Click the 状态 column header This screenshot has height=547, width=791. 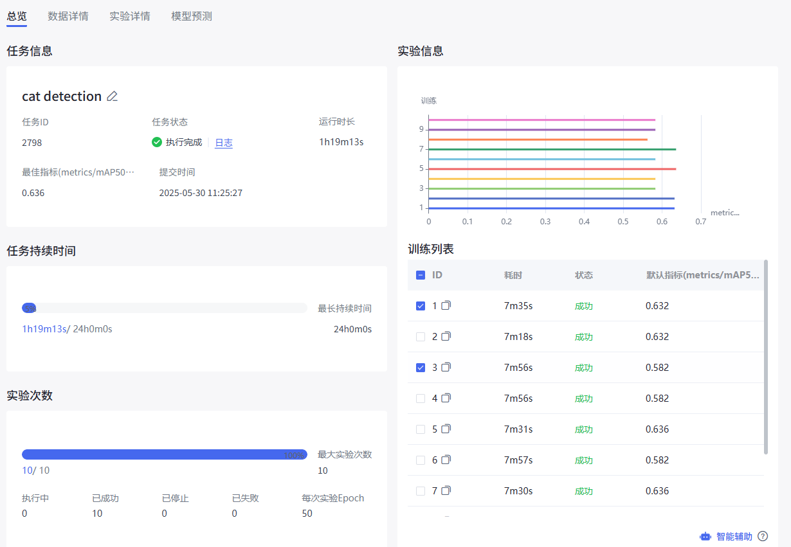[x=584, y=275]
